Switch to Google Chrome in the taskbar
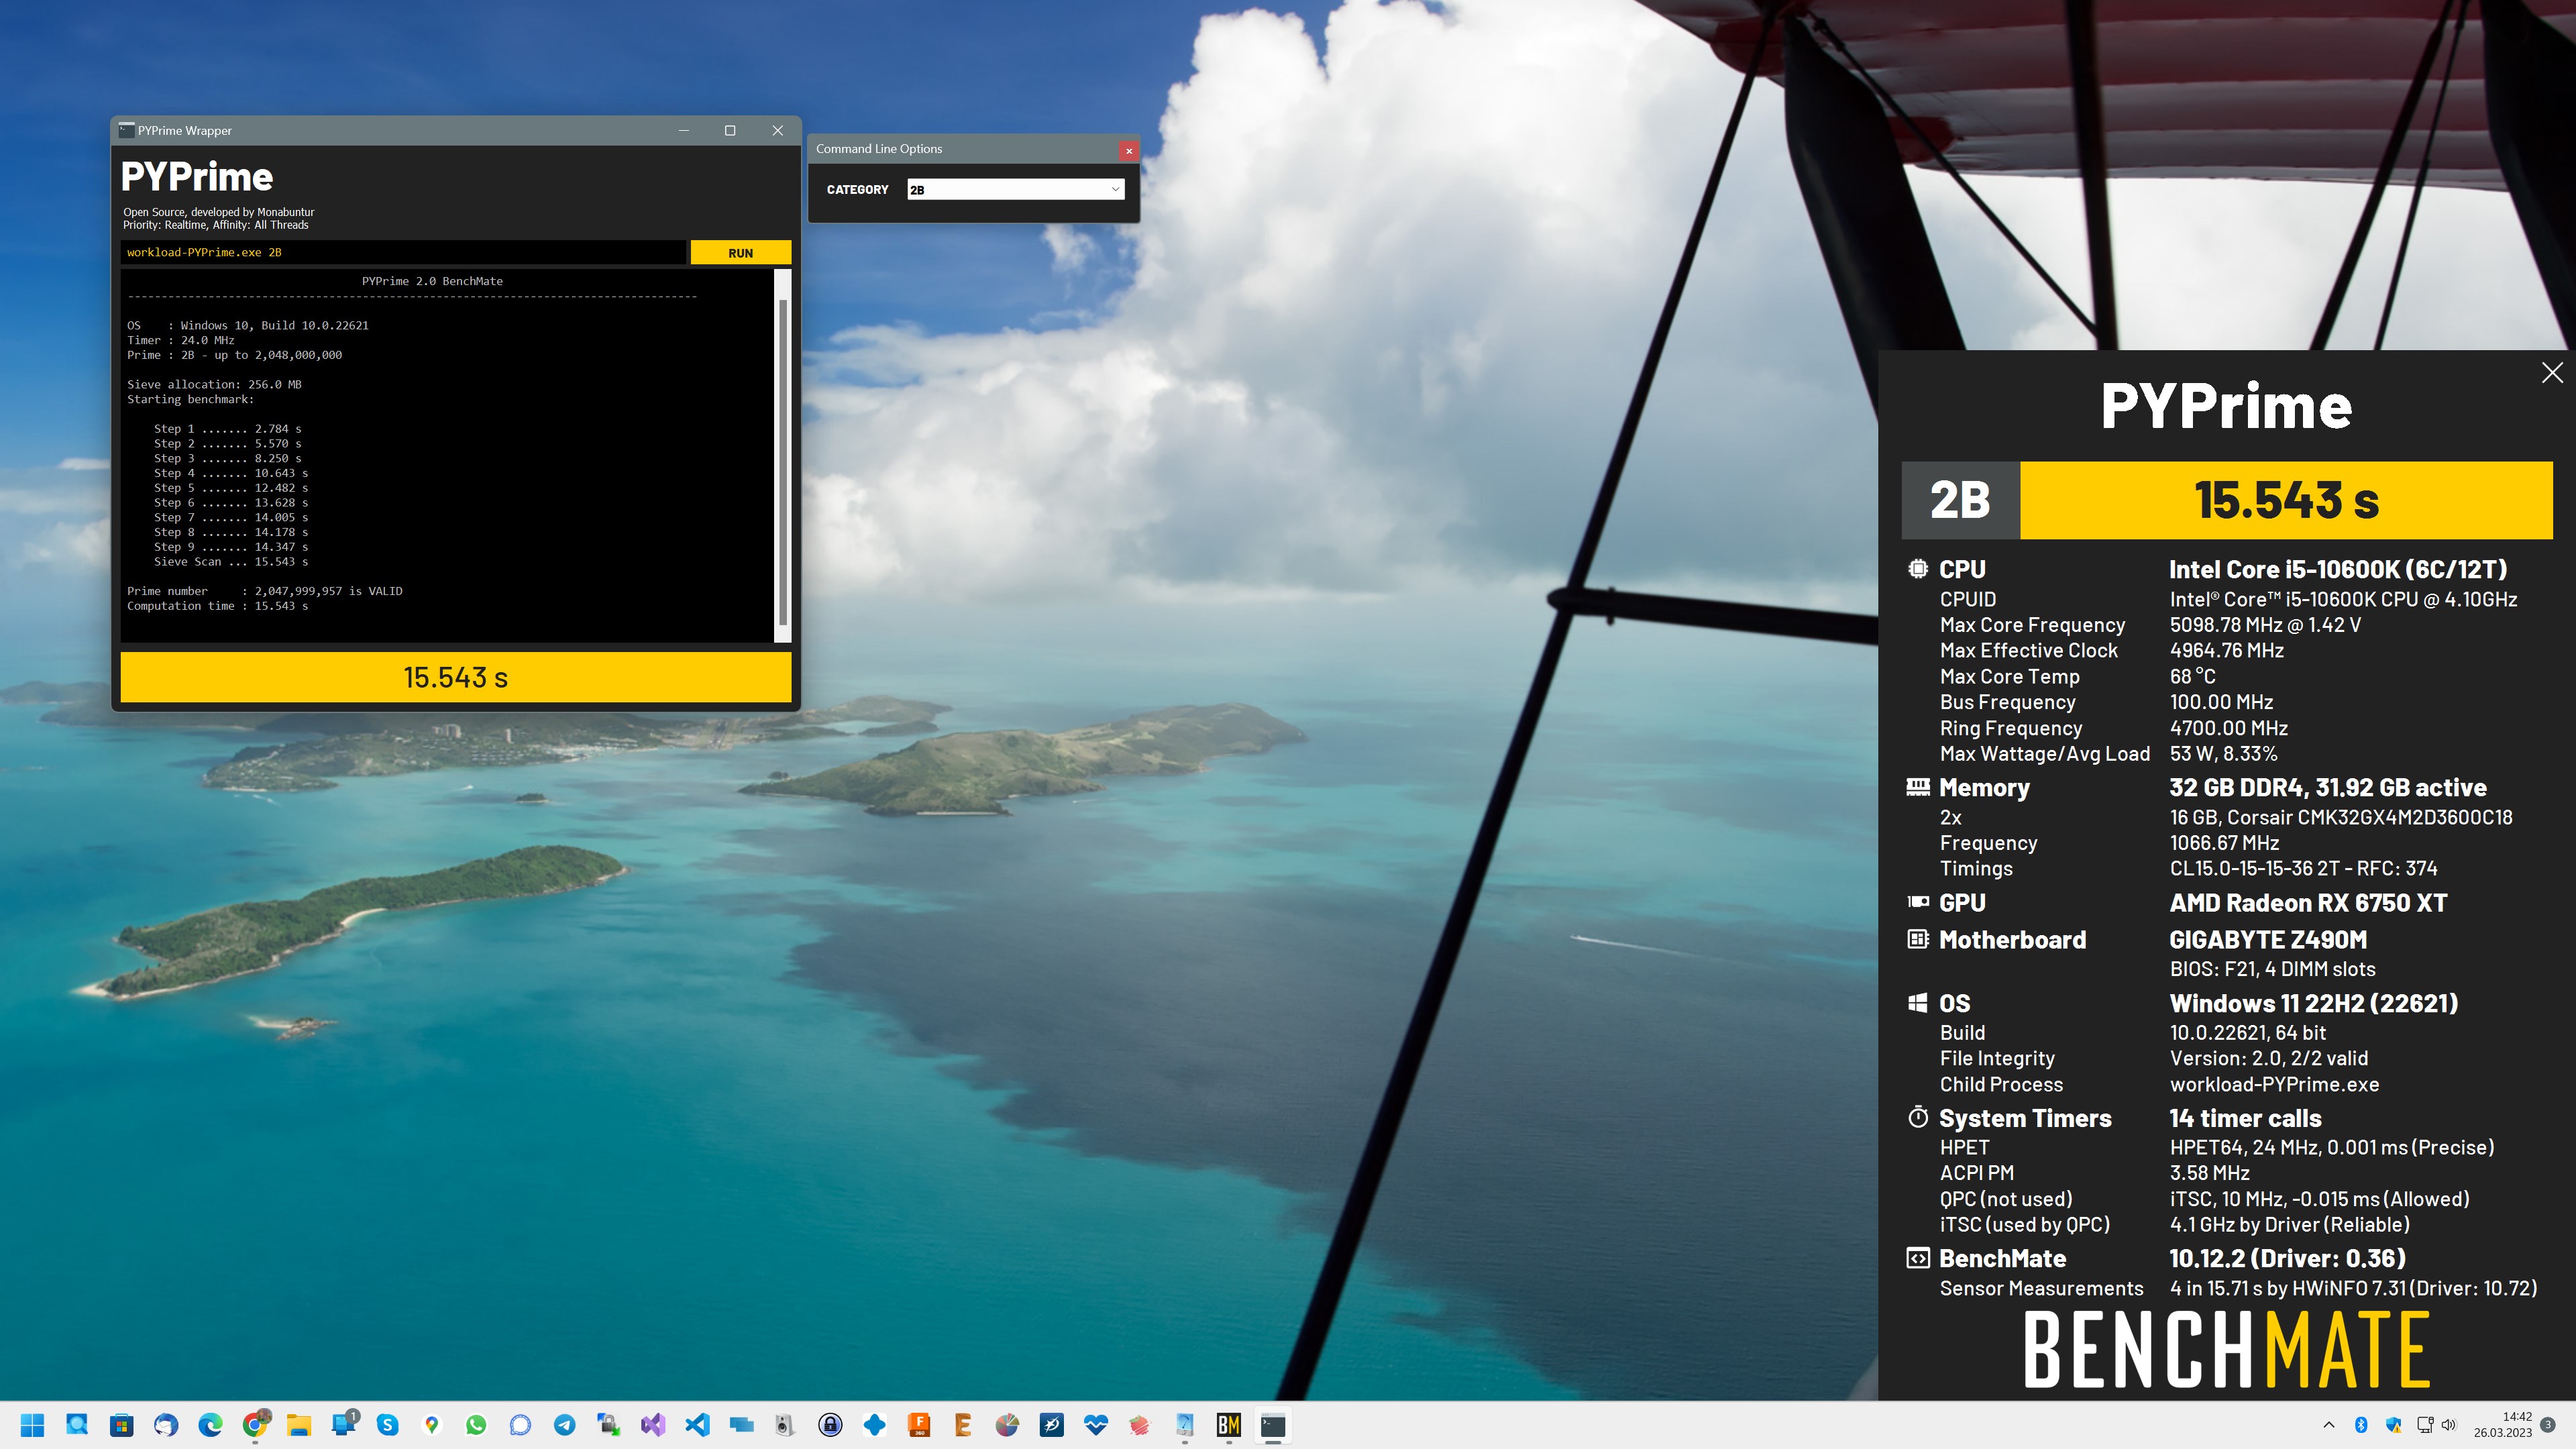 pyautogui.click(x=255, y=1425)
